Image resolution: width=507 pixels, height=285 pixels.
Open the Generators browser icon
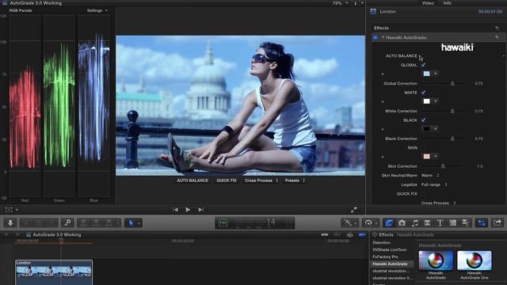[452, 222]
